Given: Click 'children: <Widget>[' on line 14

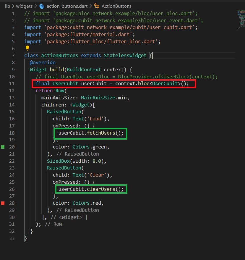Looking at the screenshot, I should (x=68, y=105).
